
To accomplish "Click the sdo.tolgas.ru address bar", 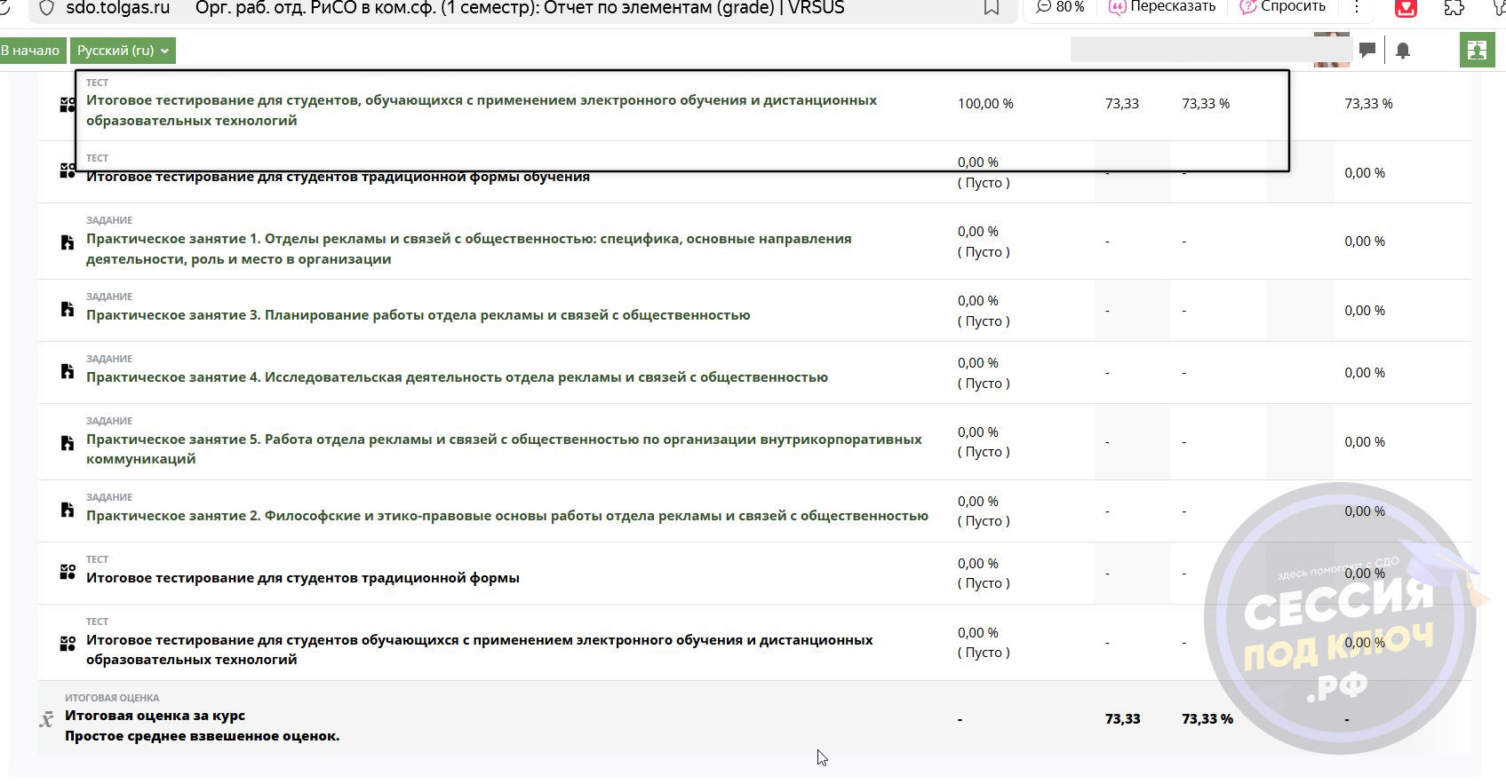I will pyautogui.click(x=117, y=8).
